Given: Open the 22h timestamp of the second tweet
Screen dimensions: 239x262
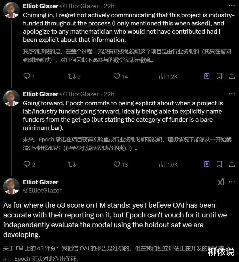Looking at the screenshot, I should [109, 94].
